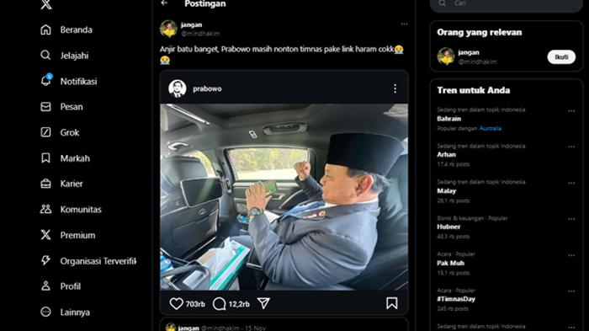This screenshot has width=589, height=331.
Task: Go back with the arrow beside Postingan
Action: (x=164, y=3)
